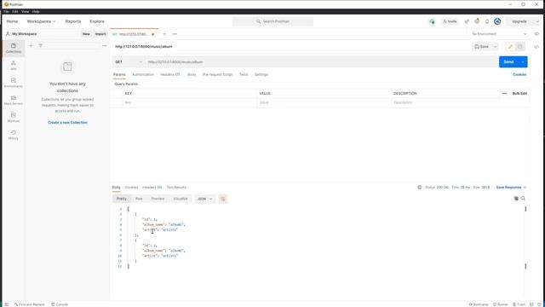Screen dimensions: 545x307
Task: Open the user avatar menu
Action: click(497, 21)
